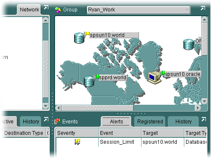The image size is (211, 159).
Task: Click the Events pane flag icon
Action: click(x=57, y=121)
